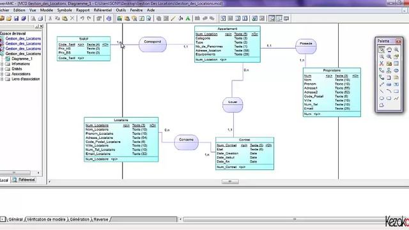This screenshot has width=409, height=230.
Task: Click the Save floppy disk icon
Action: click(x=16, y=19)
